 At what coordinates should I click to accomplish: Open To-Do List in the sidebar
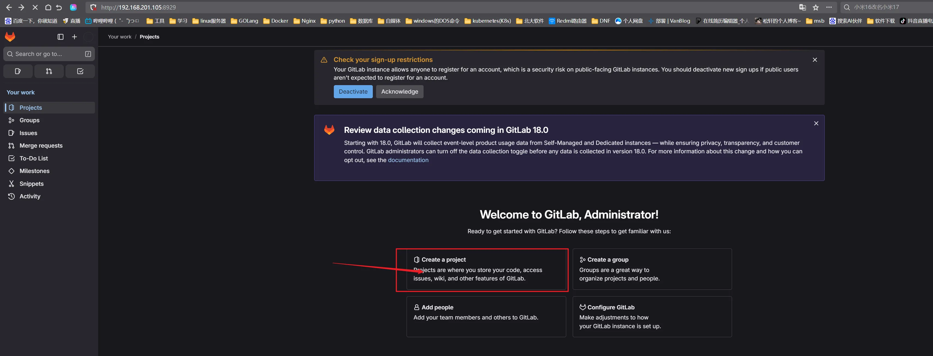[x=49, y=158]
